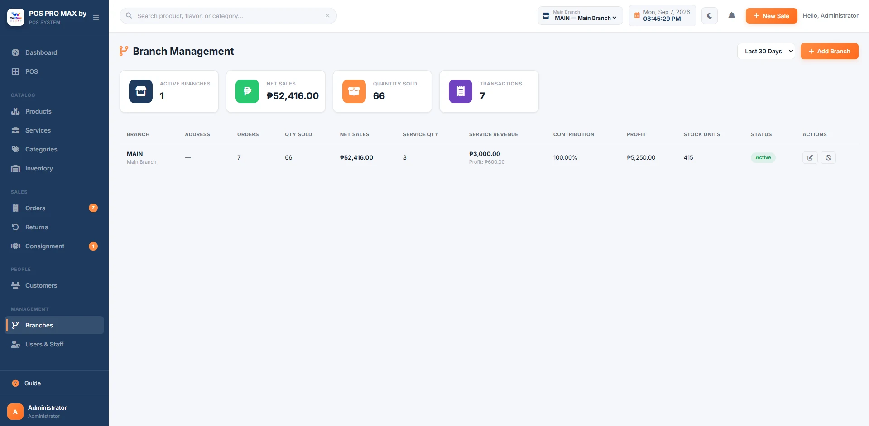Screen dimensions: 869x426
Task: Click the Consignment count badge 1
Action: pos(93,246)
